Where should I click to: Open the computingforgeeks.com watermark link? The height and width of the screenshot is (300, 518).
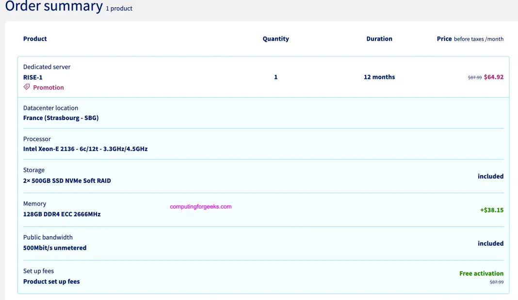pos(201,205)
